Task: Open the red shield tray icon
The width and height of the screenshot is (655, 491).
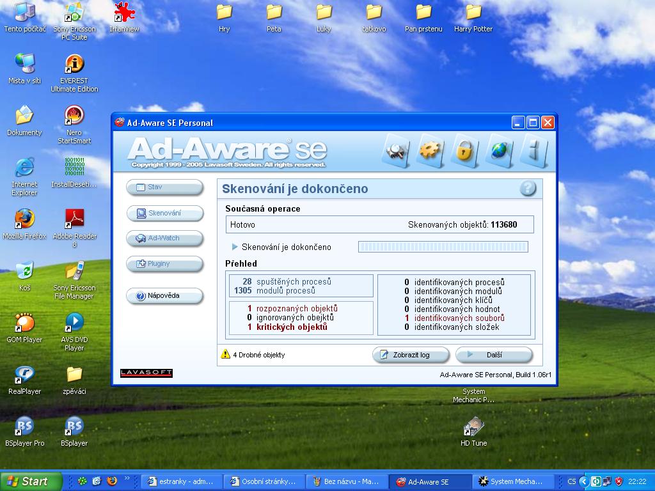Action: click(618, 481)
